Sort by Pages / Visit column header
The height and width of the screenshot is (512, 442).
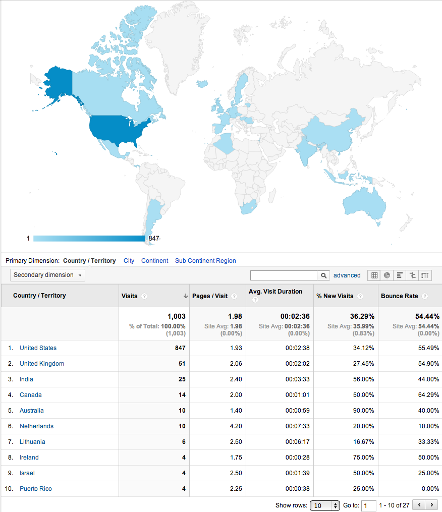click(210, 296)
